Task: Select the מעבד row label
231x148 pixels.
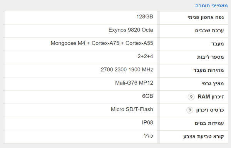Action: [x=218, y=44]
